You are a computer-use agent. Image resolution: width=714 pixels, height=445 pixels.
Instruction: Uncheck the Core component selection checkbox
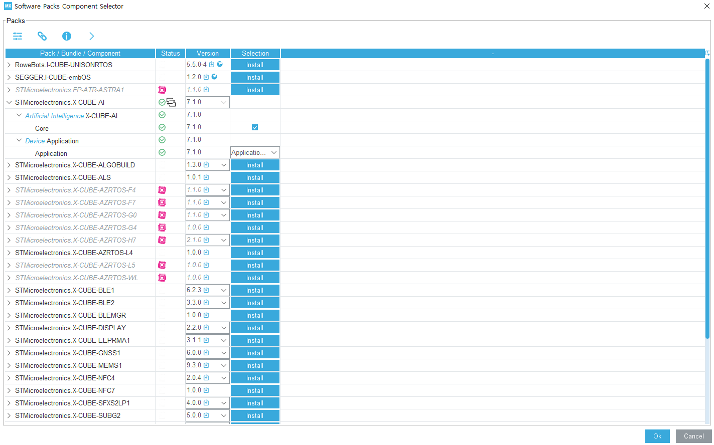pos(255,127)
